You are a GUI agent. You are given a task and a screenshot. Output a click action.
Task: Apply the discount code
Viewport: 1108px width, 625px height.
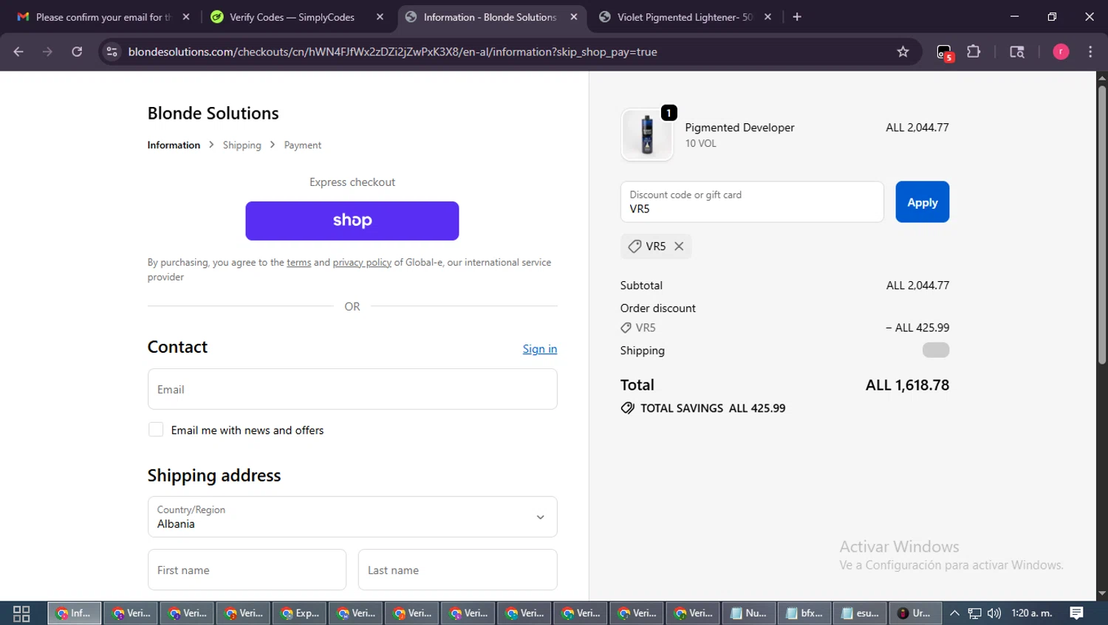pyautogui.click(x=923, y=202)
